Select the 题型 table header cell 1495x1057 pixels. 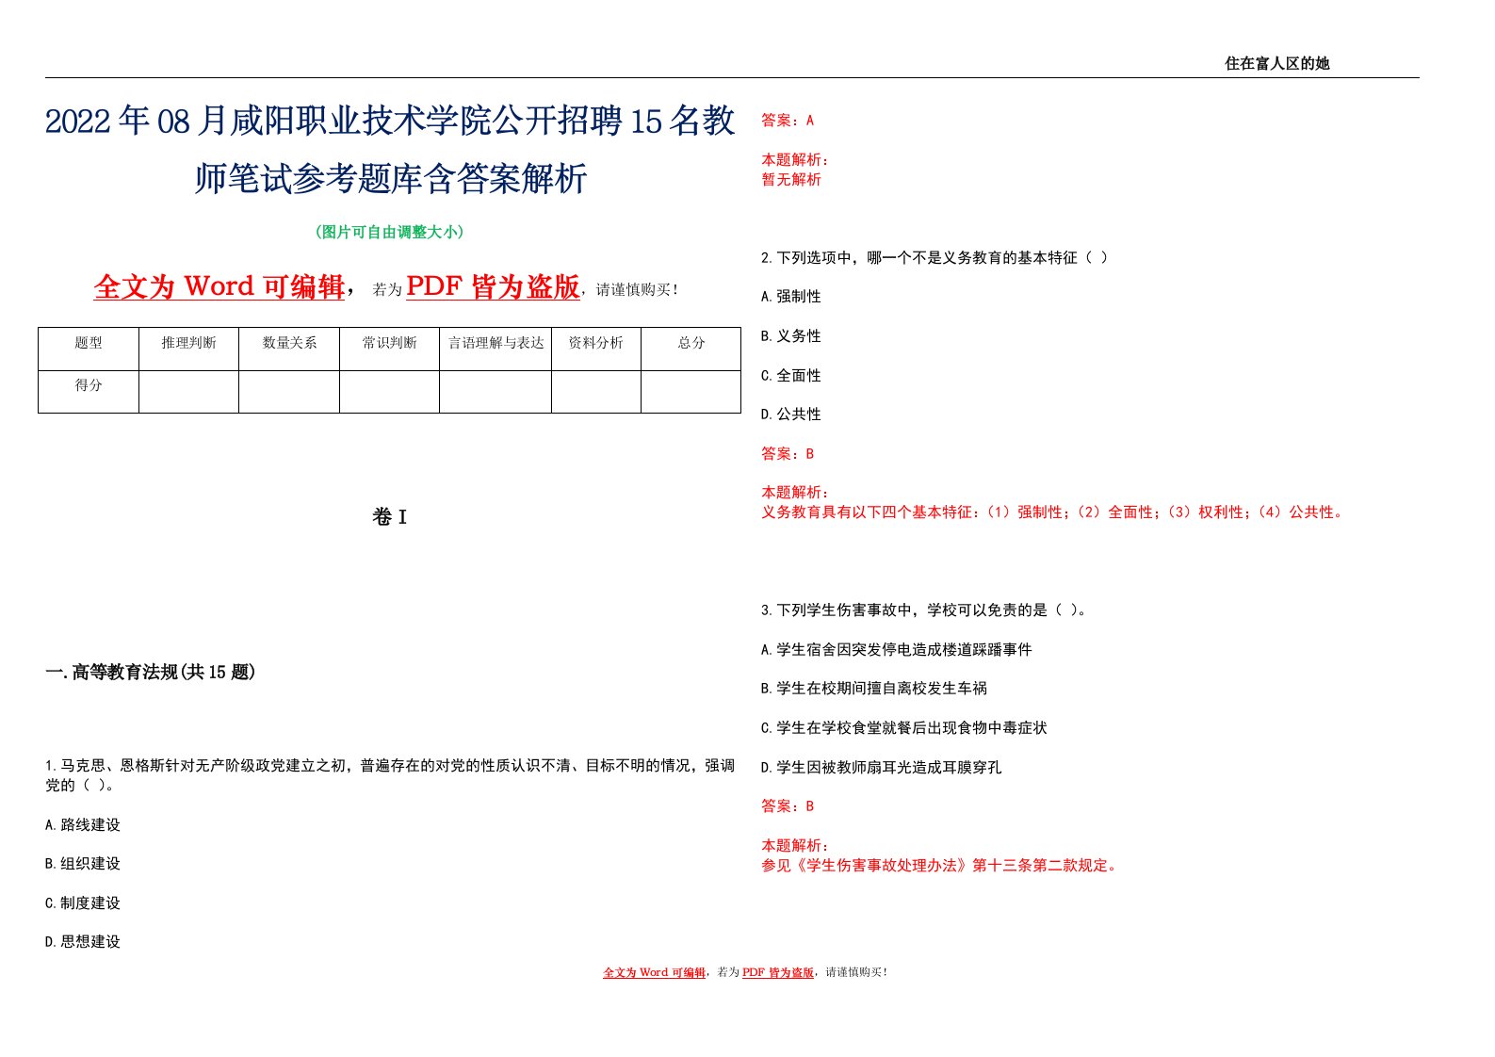89,349
